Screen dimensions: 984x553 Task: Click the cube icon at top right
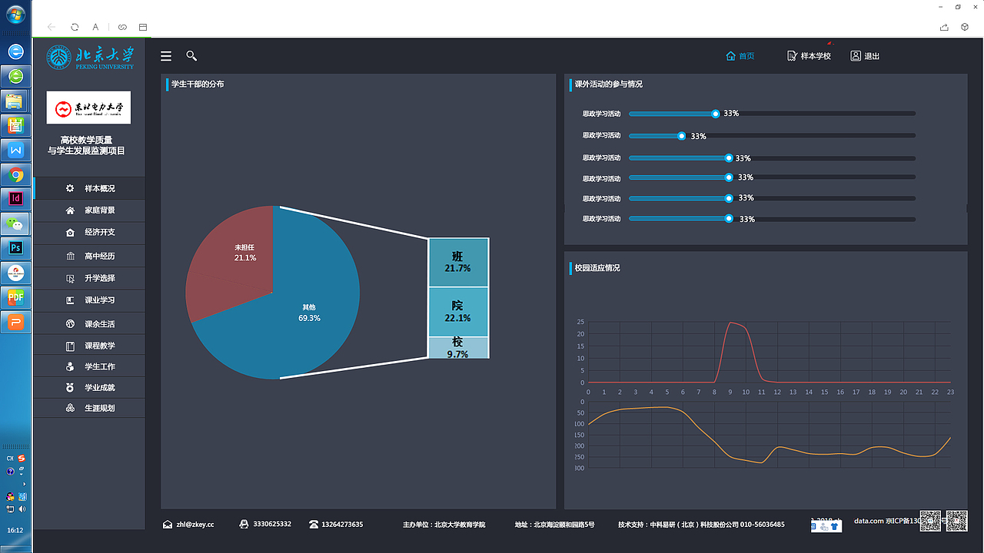pyautogui.click(x=965, y=27)
